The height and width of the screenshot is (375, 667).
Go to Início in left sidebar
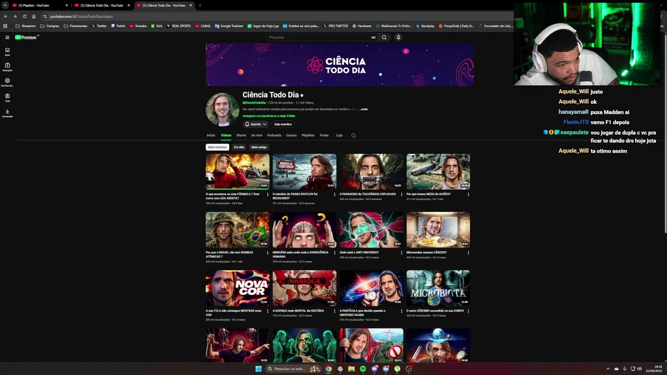tap(7, 52)
